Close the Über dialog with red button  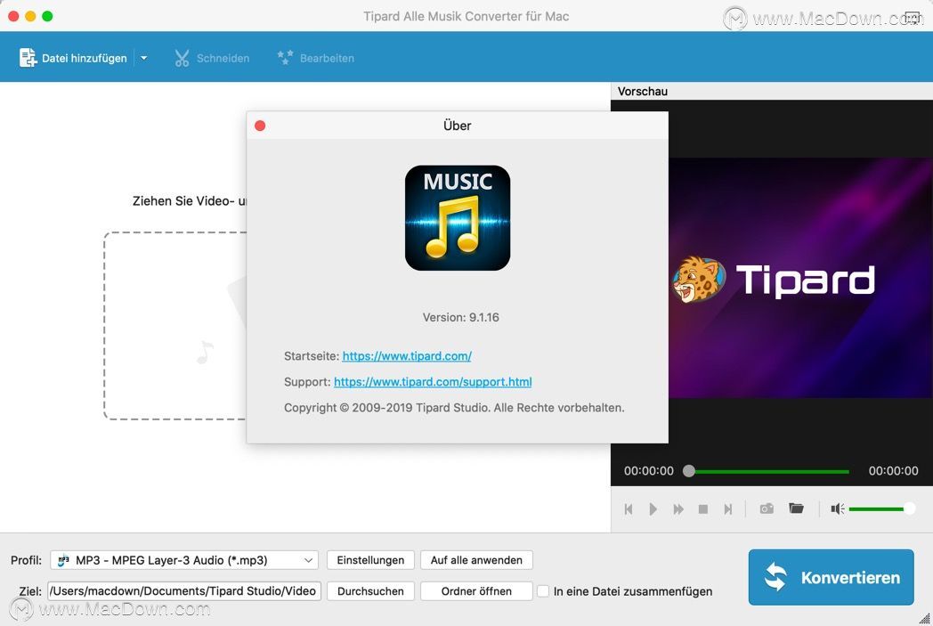[260, 126]
